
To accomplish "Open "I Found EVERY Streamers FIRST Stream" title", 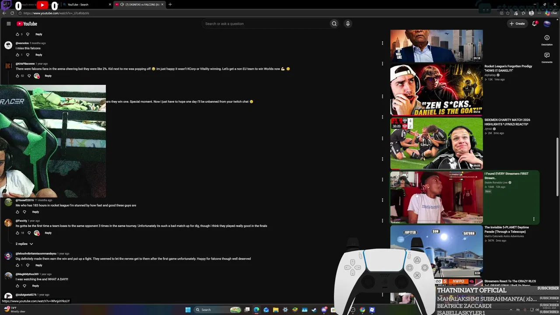I will [x=506, y=176].
